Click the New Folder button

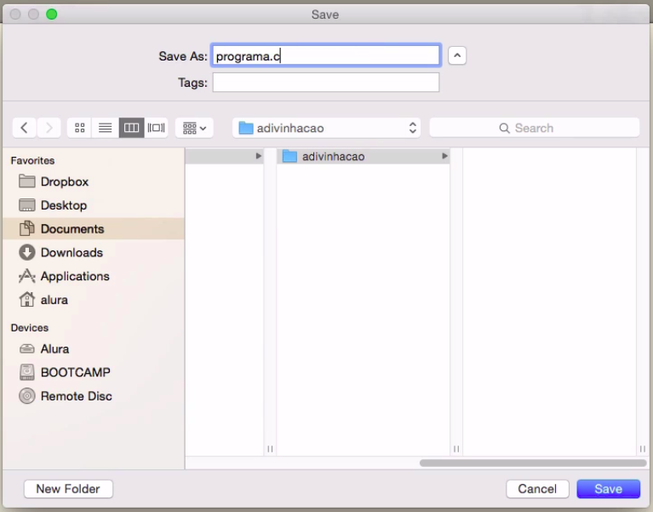click(x=68, y=489)
